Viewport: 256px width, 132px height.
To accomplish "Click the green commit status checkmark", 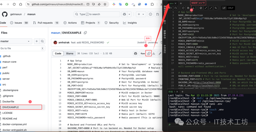I will 108,43.
